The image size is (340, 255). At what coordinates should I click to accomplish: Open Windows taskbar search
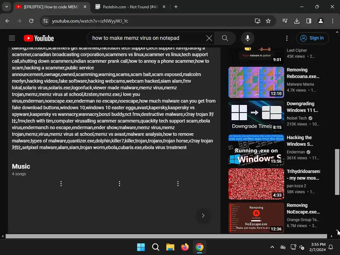(x=155, y=247)
